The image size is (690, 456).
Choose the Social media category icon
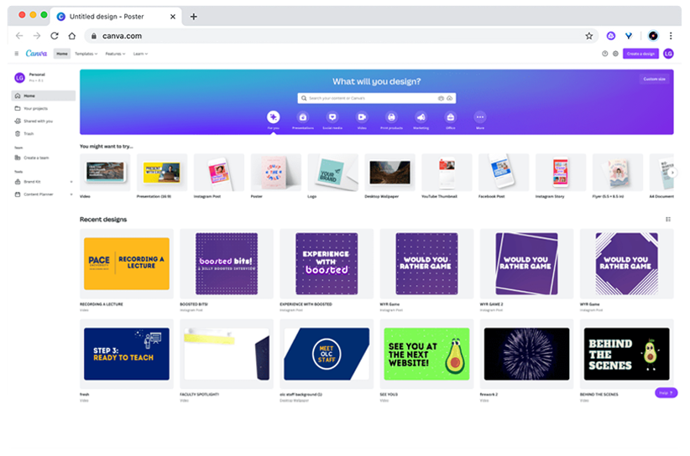tap(332, 117)
